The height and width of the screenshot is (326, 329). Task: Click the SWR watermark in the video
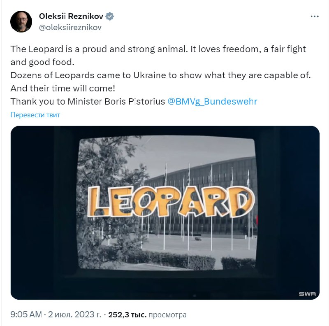pyautogui.click(x=306, y=294)
